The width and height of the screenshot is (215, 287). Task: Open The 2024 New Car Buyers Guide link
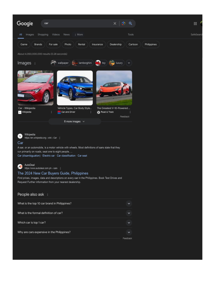[x=53, y=173]
